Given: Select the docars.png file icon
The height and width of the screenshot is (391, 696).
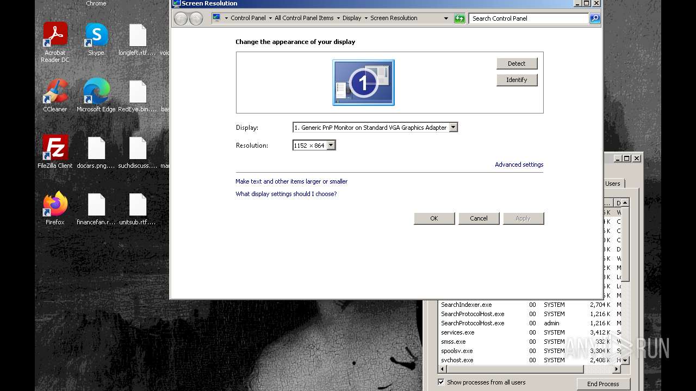Looking at the screenshot, I should pyautogui.click(x=96, y=152).
